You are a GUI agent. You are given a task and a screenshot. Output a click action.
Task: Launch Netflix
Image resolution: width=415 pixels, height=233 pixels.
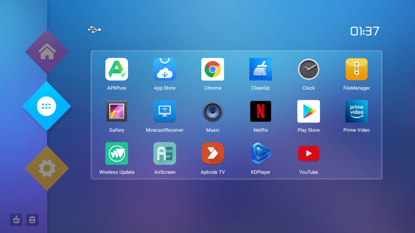tap(260, 111)
